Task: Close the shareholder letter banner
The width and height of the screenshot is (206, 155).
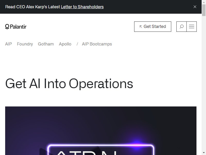Action: click(195, 7)
